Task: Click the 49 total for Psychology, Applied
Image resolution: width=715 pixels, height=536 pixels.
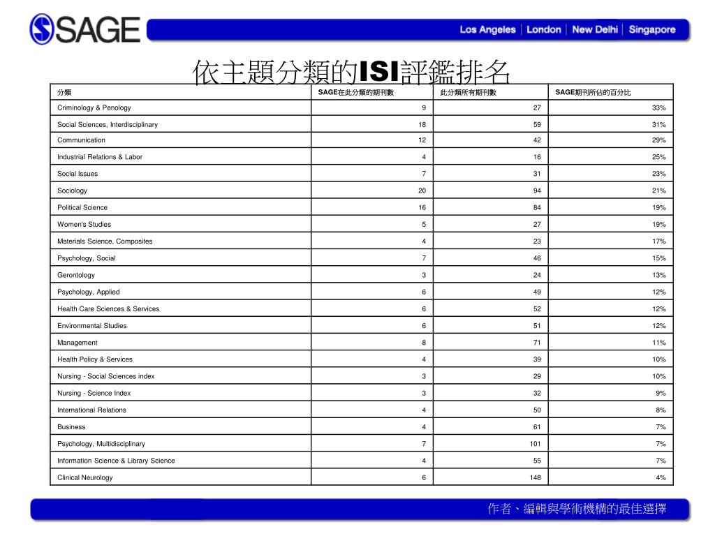Action: pyautogui.click(x=537, y=292)
